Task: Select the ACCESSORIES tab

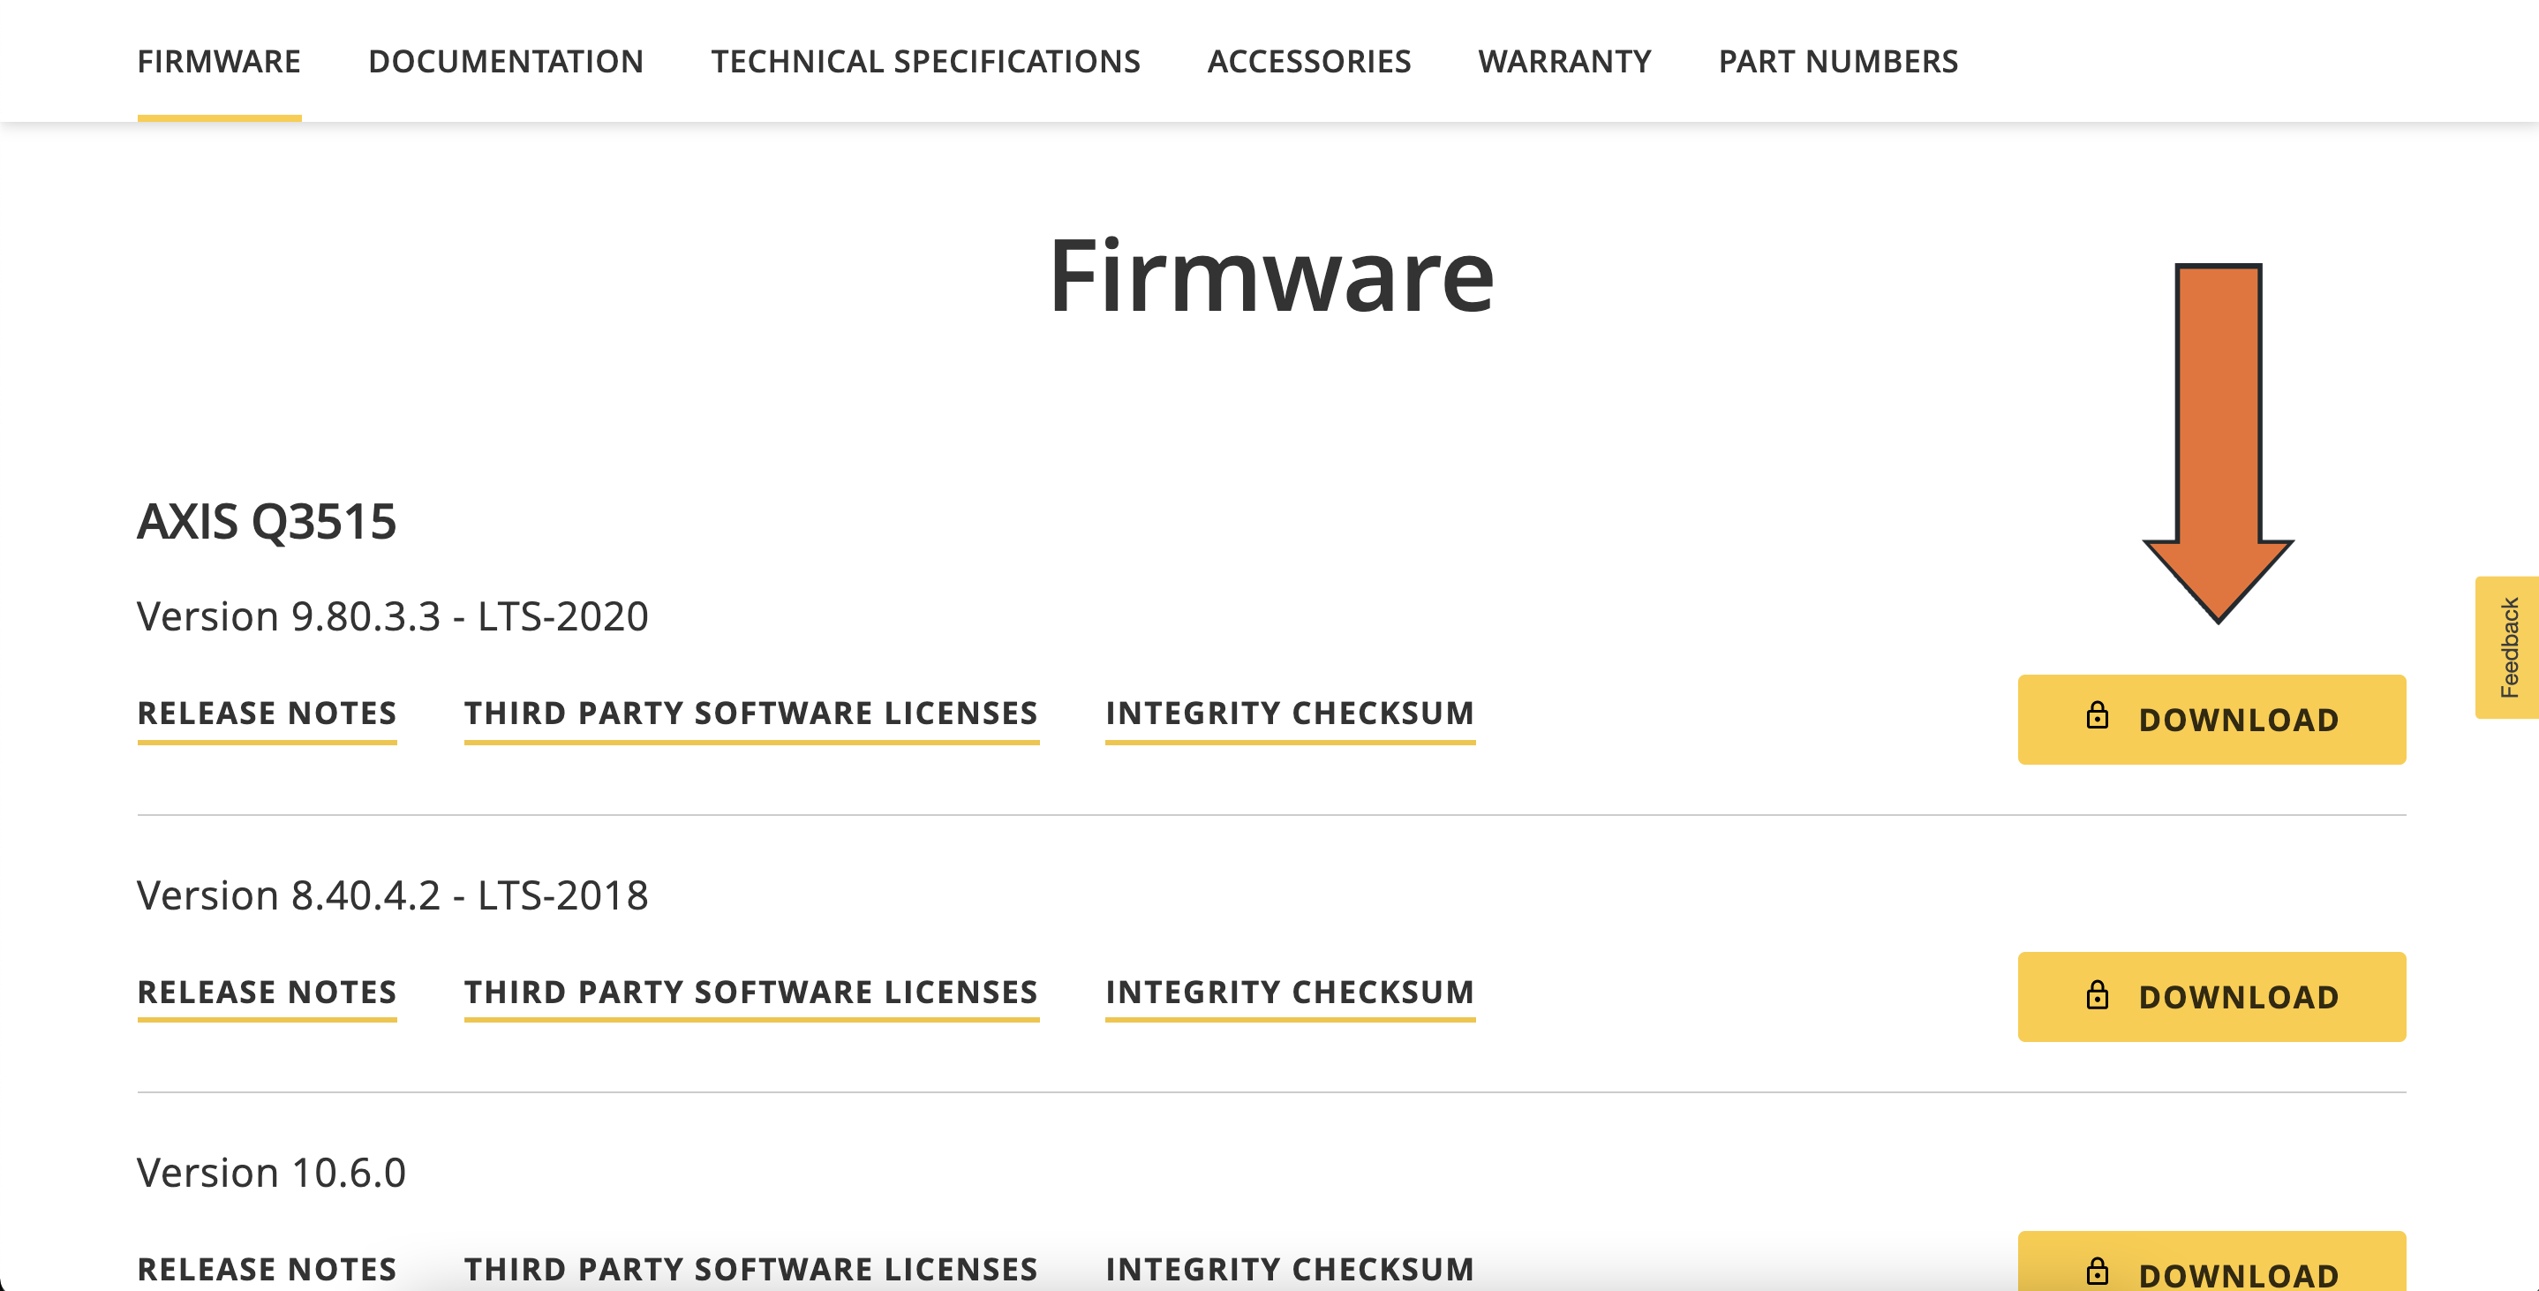Action: pyautogui.click(x=1309, y=61)
